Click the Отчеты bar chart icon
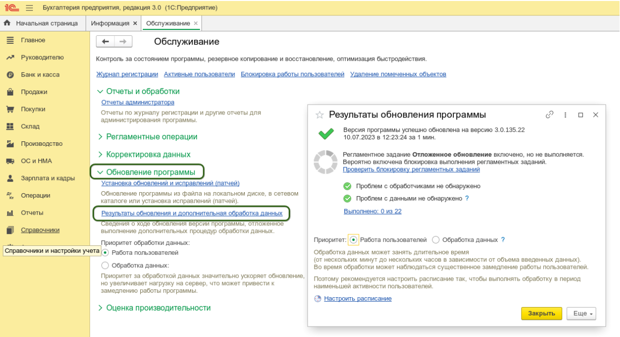The height and width of the screenshot is (337, 620). (10, 213)
